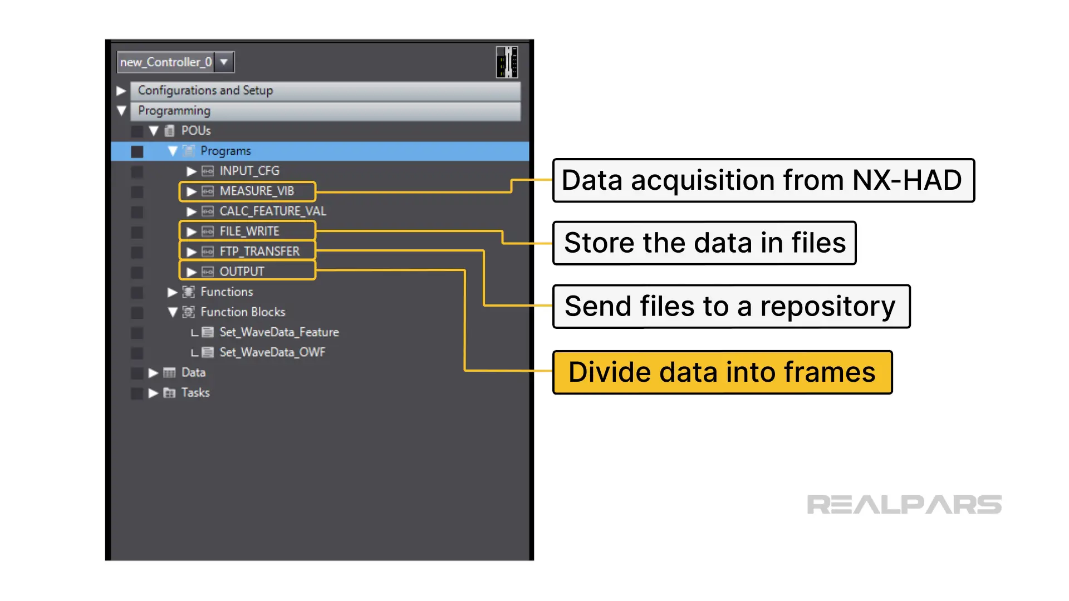The image size is (1069, 601).
Task: Toggle the marker box beside FILE_WRITE
Action: tap(137, 232)
